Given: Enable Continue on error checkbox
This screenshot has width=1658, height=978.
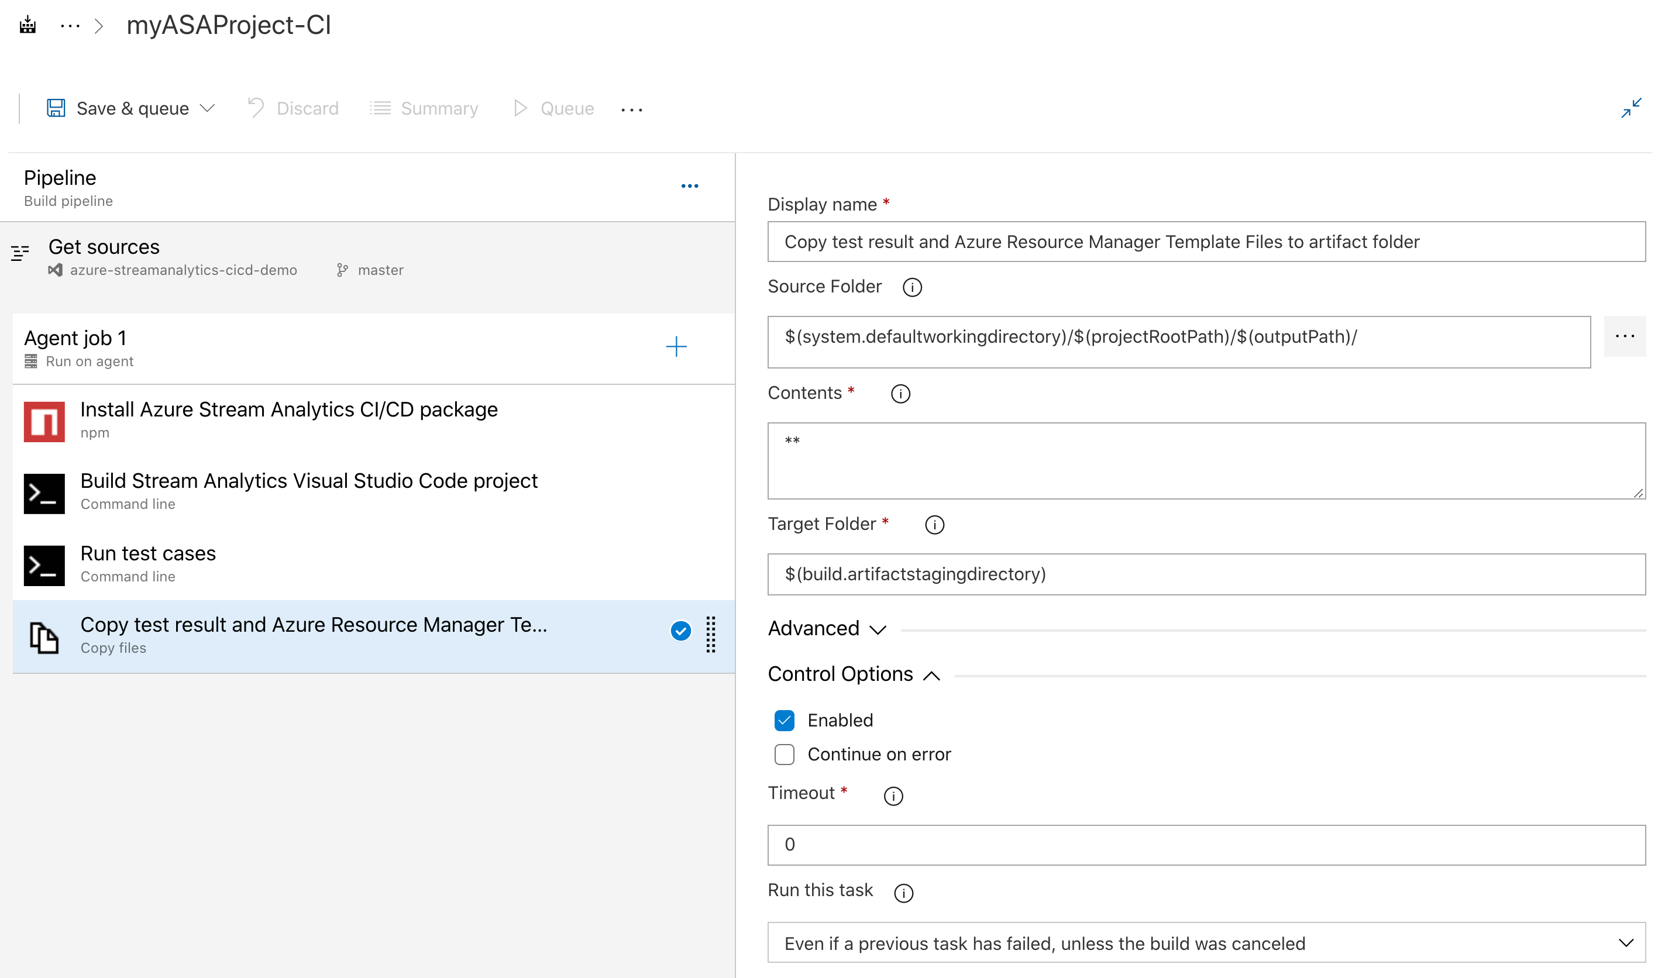Looking at the screenshot, I should click(786, 753).
